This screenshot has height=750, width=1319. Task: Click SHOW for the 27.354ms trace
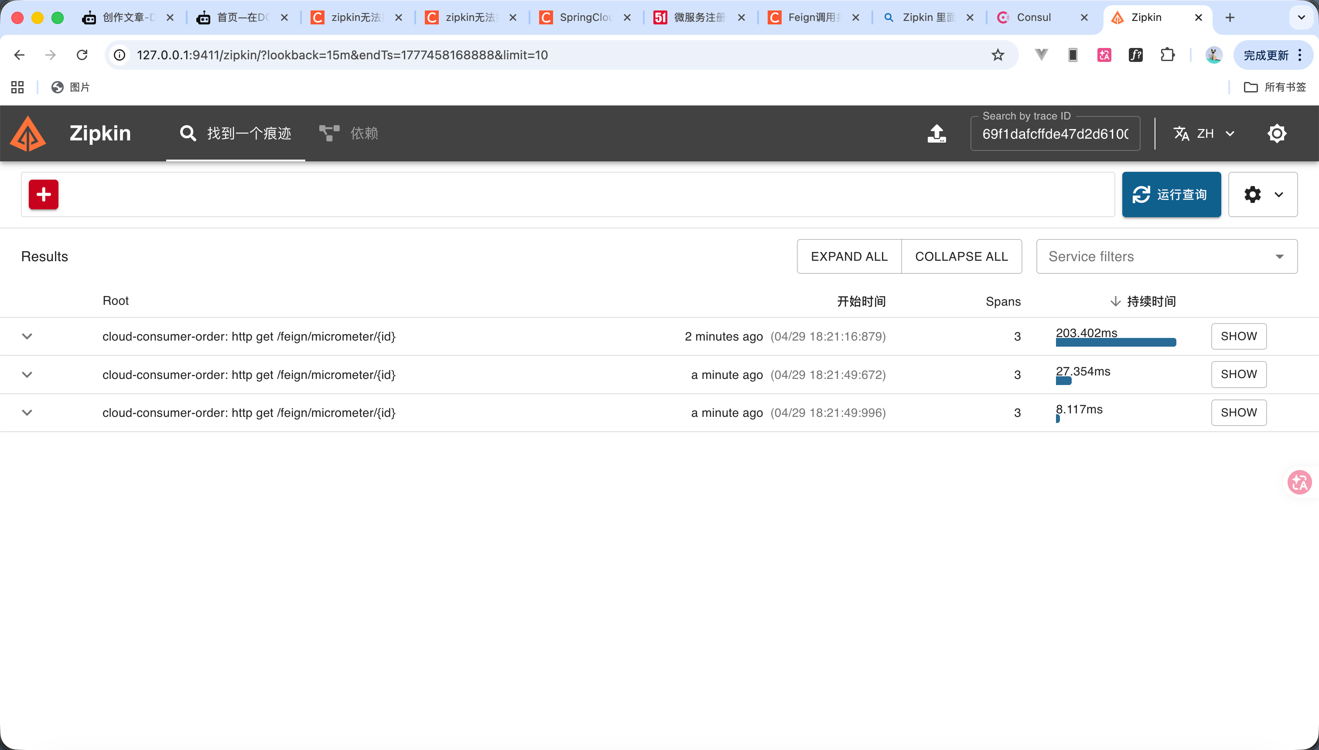coord(1238,375)
